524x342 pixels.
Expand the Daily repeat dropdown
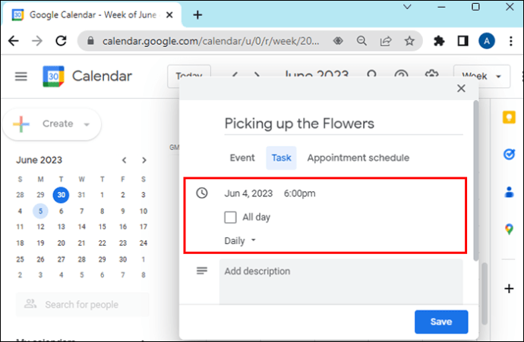click(x=240, y=240)
